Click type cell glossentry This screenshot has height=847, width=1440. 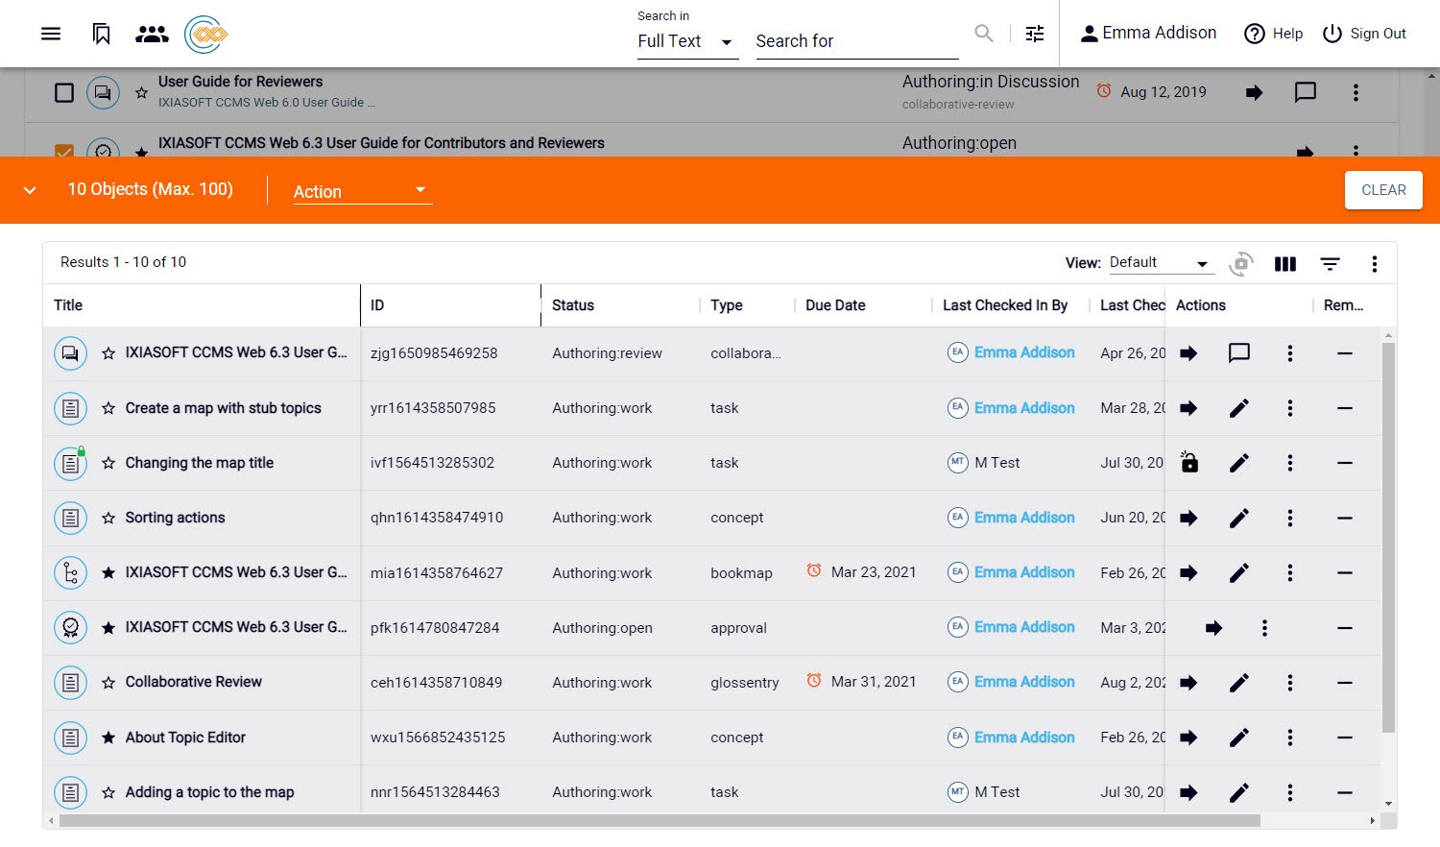tap(745, 683)
